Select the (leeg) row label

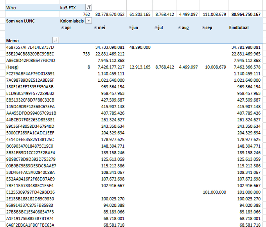[x=12, y=67]
